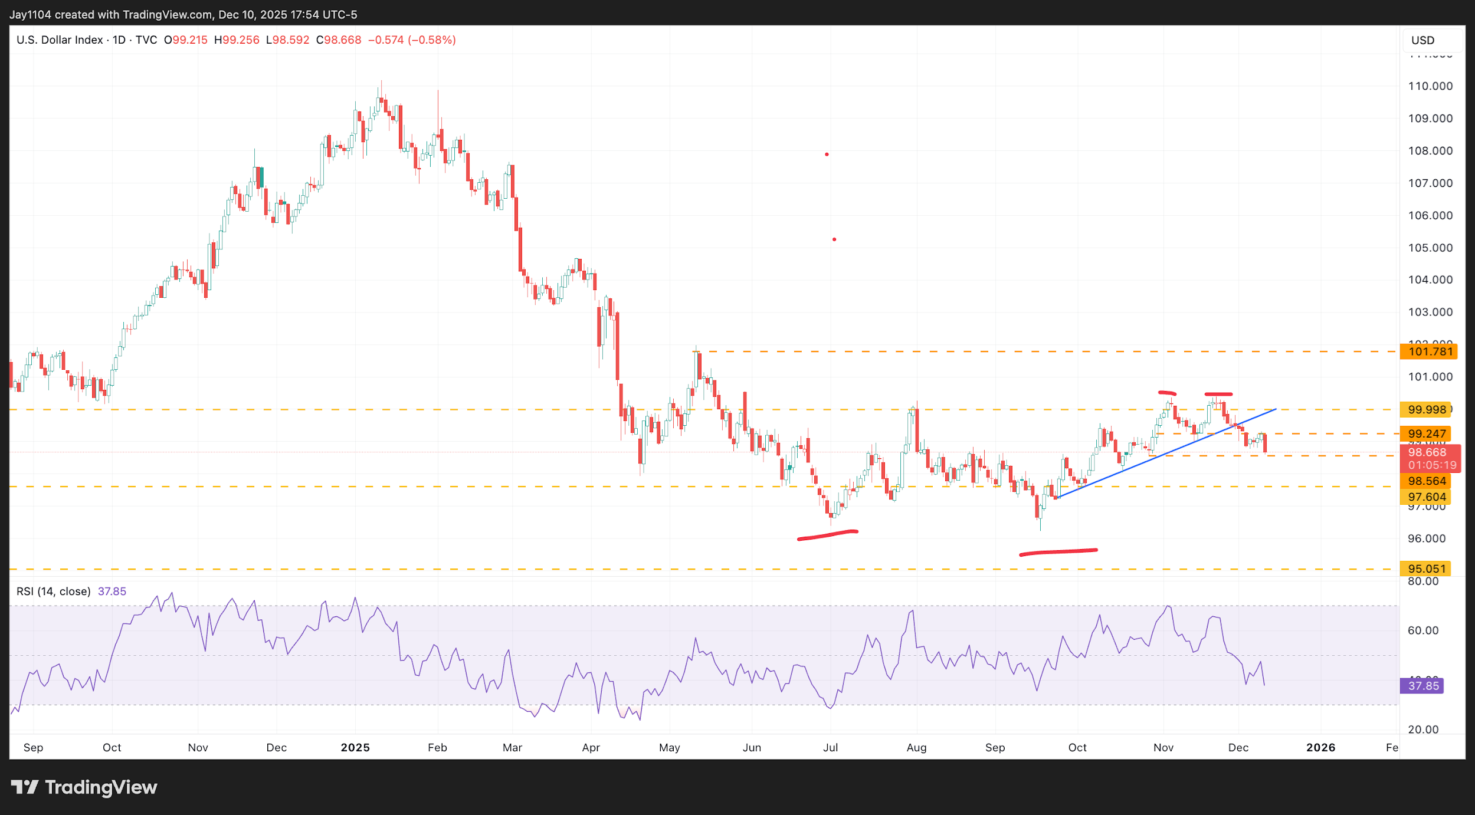The height and width of the screenshot is (815, 1475).
Task: Click the upper red dot marker
Action: (827, 155)
